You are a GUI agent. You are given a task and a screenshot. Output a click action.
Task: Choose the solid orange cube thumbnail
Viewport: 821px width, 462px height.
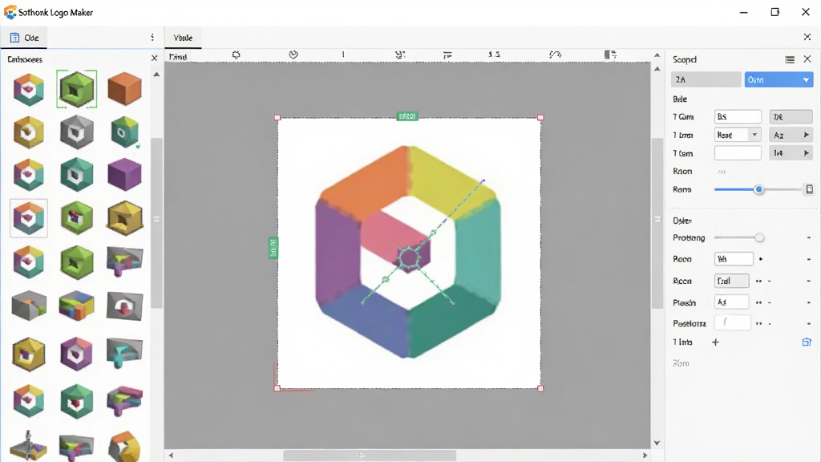[124, 88]
